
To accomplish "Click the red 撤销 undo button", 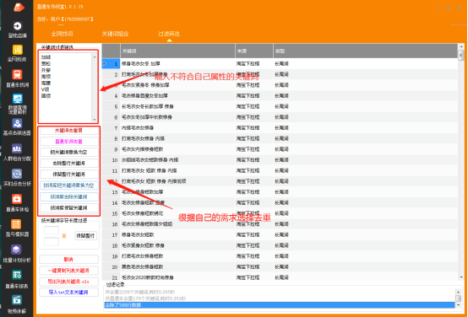I will 68,259.
